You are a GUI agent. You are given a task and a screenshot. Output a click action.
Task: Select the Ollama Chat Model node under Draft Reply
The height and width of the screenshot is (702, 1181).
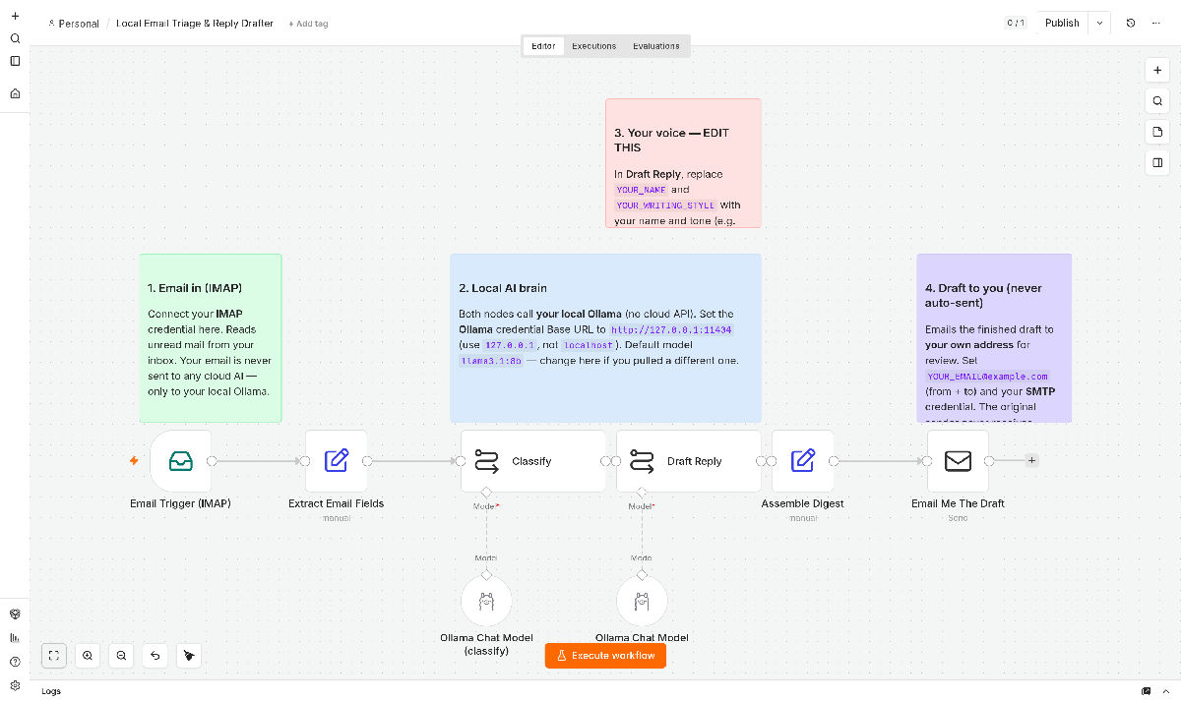pos(642,601)
